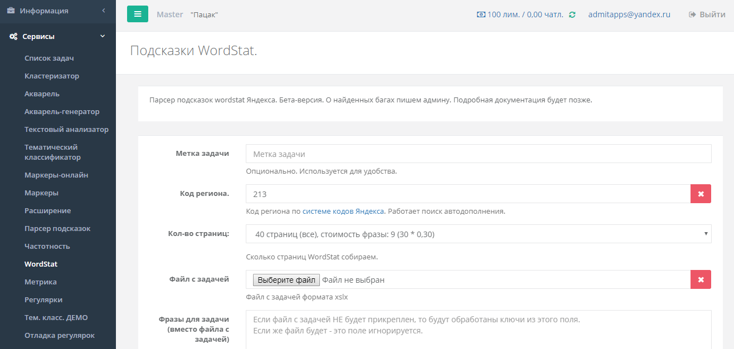Follow the системе кодов Яндекса link
The image size is (734, 349).
(343, 212)
